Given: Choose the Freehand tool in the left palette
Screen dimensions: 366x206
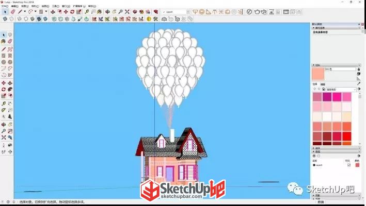Looking at the screenshot, I should (x=10, y=49).
